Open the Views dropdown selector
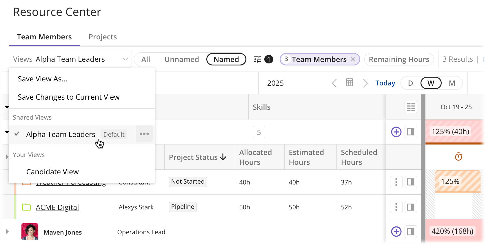 pos(70,59)
